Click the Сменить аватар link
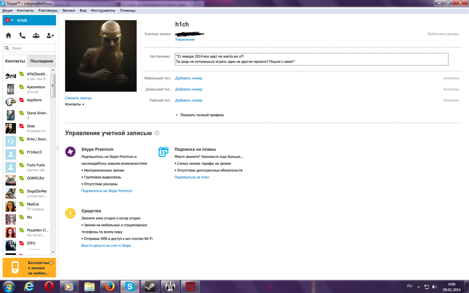The image size is (469, 293). coord(78,98)
